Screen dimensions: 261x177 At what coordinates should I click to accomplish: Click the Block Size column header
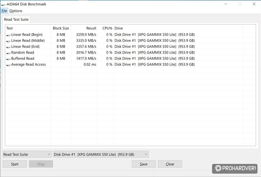tap(61, 28)
